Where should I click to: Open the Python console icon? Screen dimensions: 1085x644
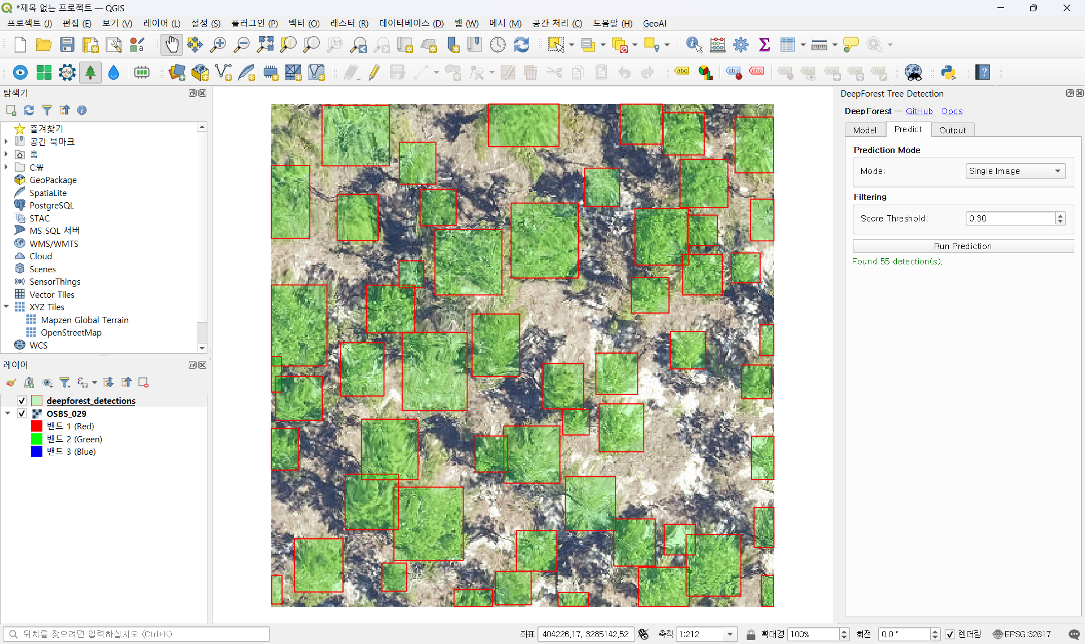coord(948,72)
